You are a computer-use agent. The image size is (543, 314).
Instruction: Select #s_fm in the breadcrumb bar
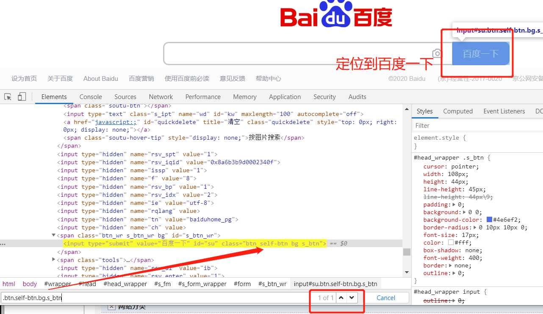coord(162,284)
